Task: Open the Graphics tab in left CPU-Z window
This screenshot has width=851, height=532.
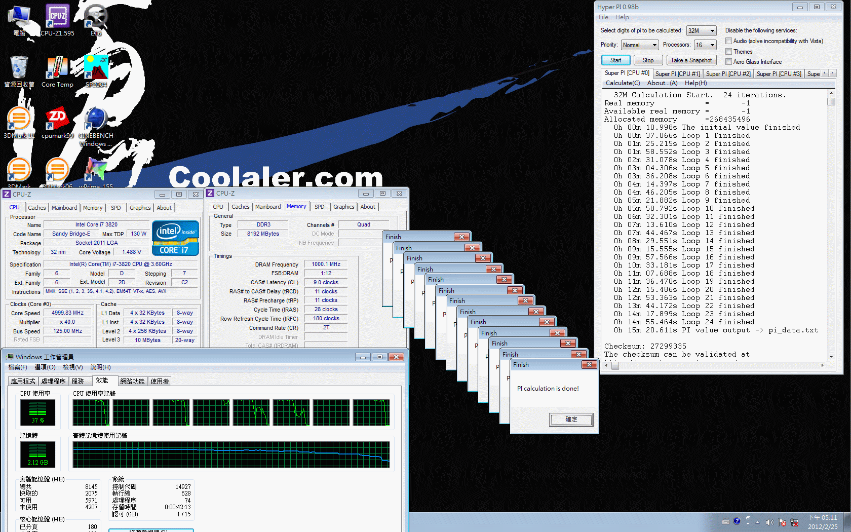Action: point(140,208)
